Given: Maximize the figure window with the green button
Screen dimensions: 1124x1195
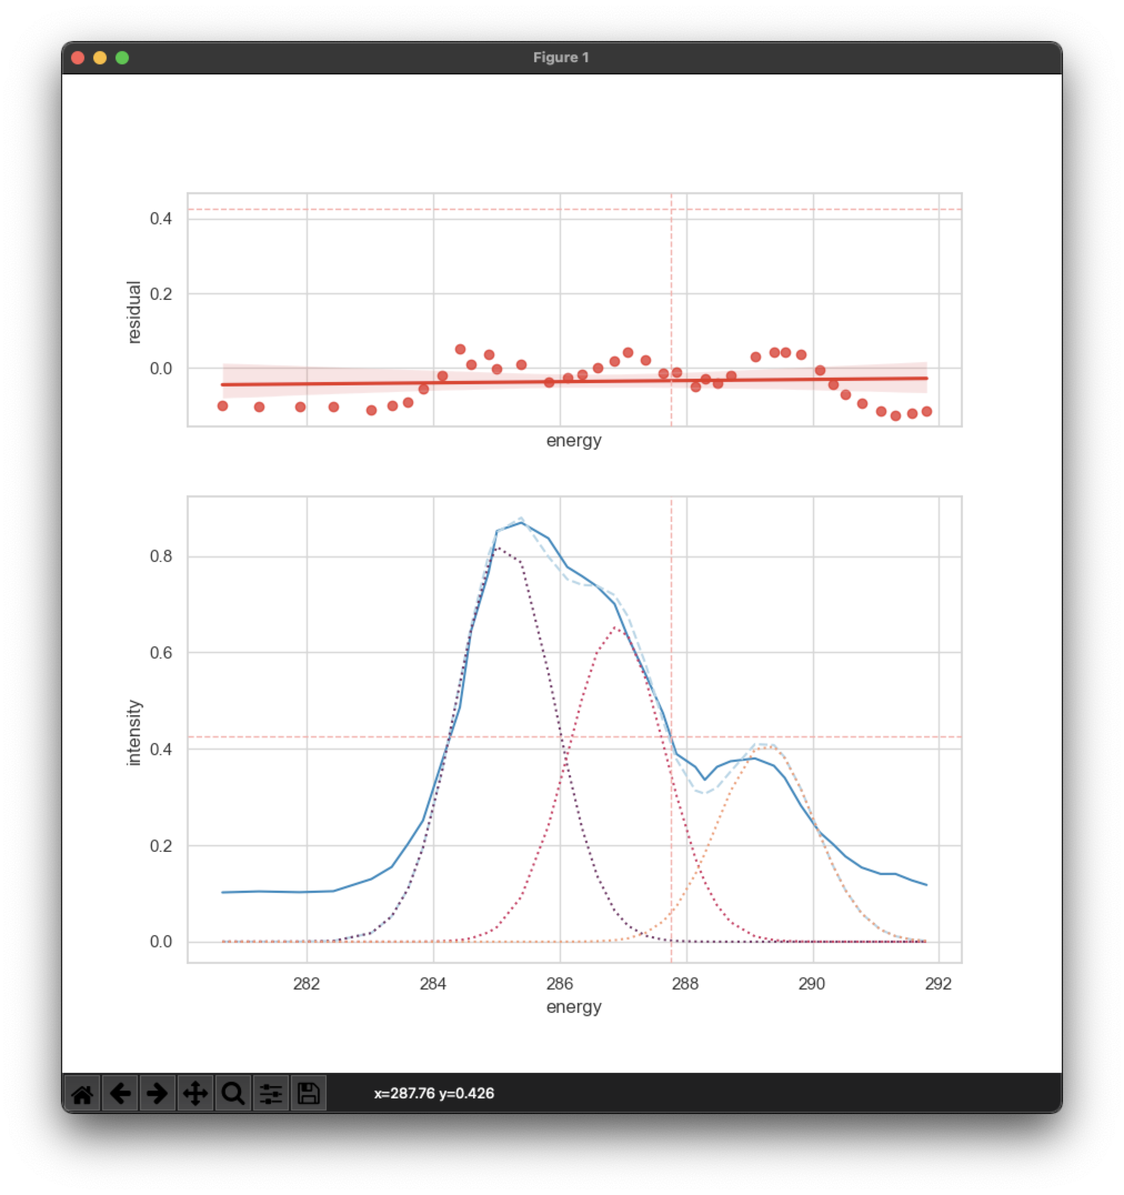Looking at the screenshot, I should (122, 58).
